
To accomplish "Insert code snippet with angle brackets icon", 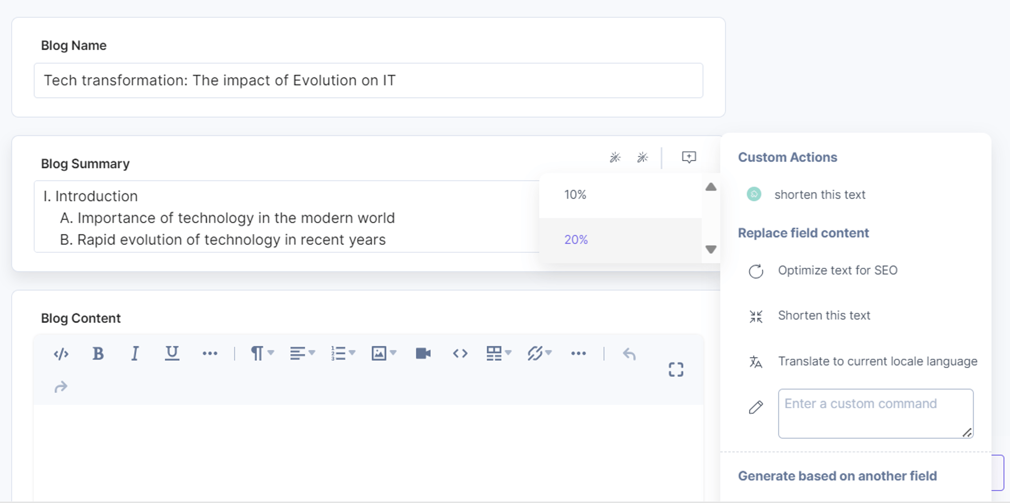I will coord(460,354).
